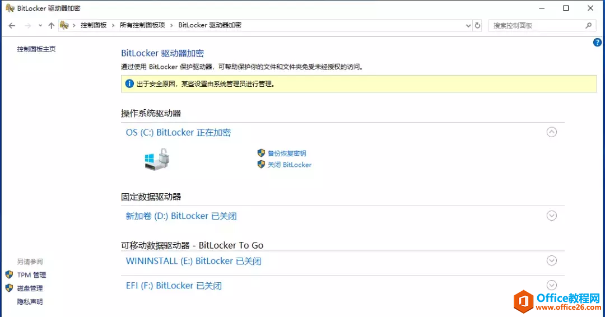Click breadcrumb chevron after 控制面板
Viewport: 605px width, 317px height.
click(x=113, y=25)
